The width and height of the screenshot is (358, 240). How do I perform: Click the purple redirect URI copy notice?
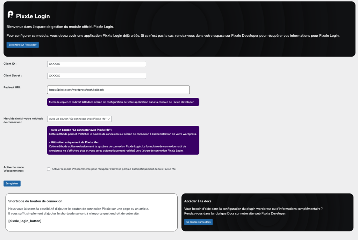[123, 102]
